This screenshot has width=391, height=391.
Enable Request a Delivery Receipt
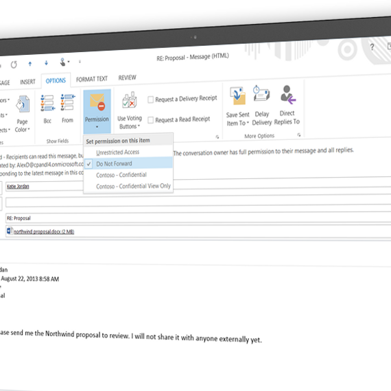(182, 99)
